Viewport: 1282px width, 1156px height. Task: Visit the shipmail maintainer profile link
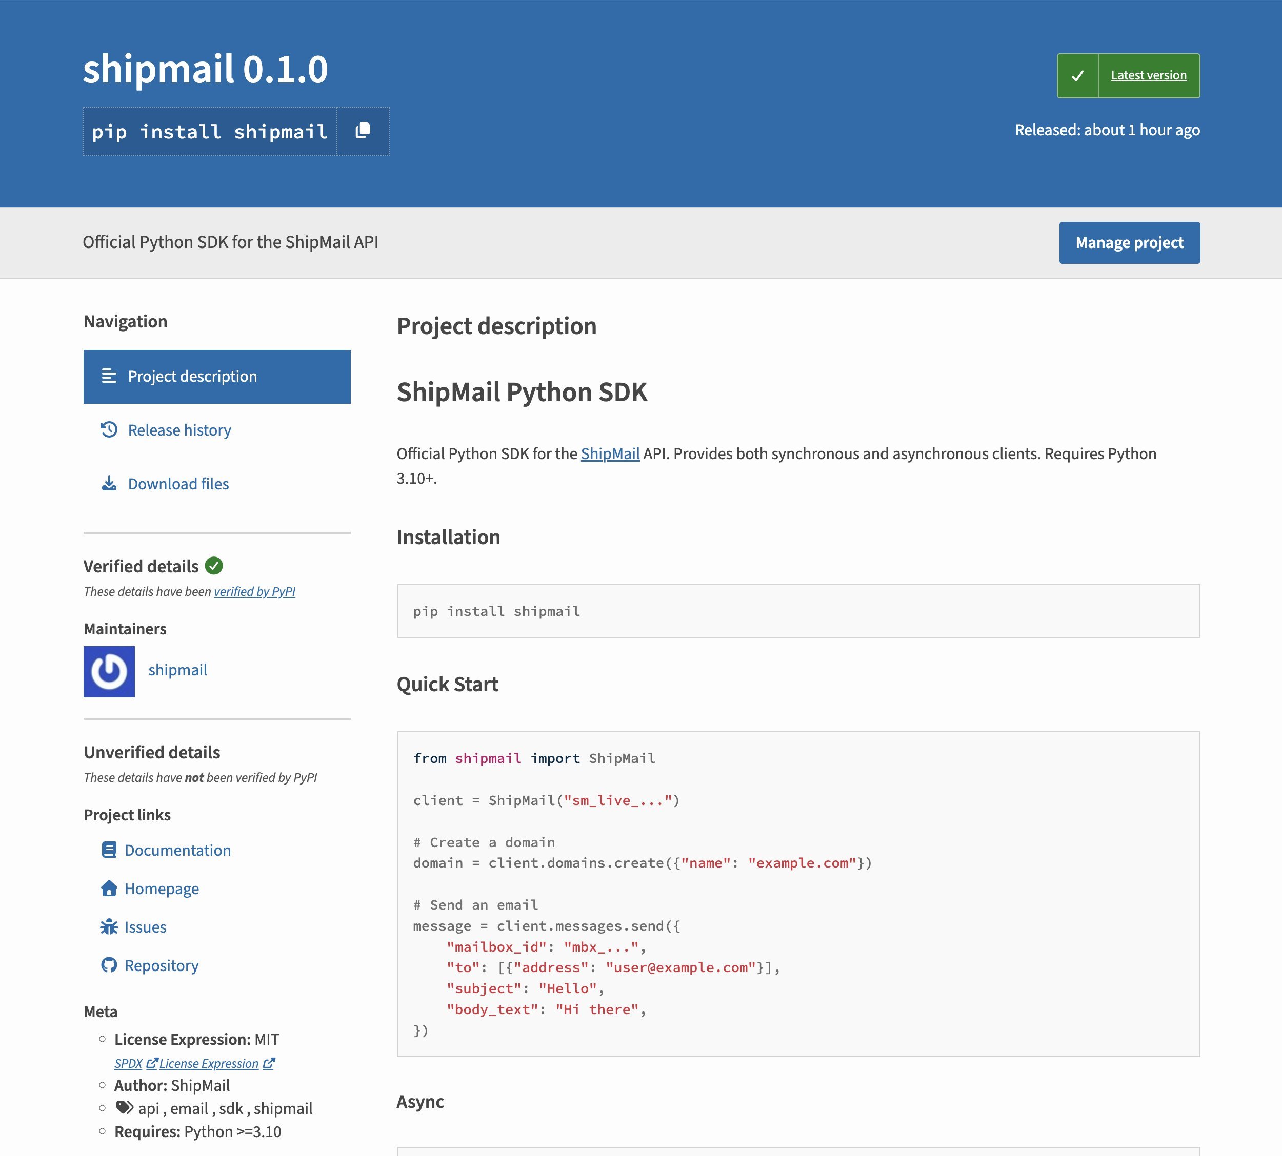pyautogui.click(x=177, y=670)
